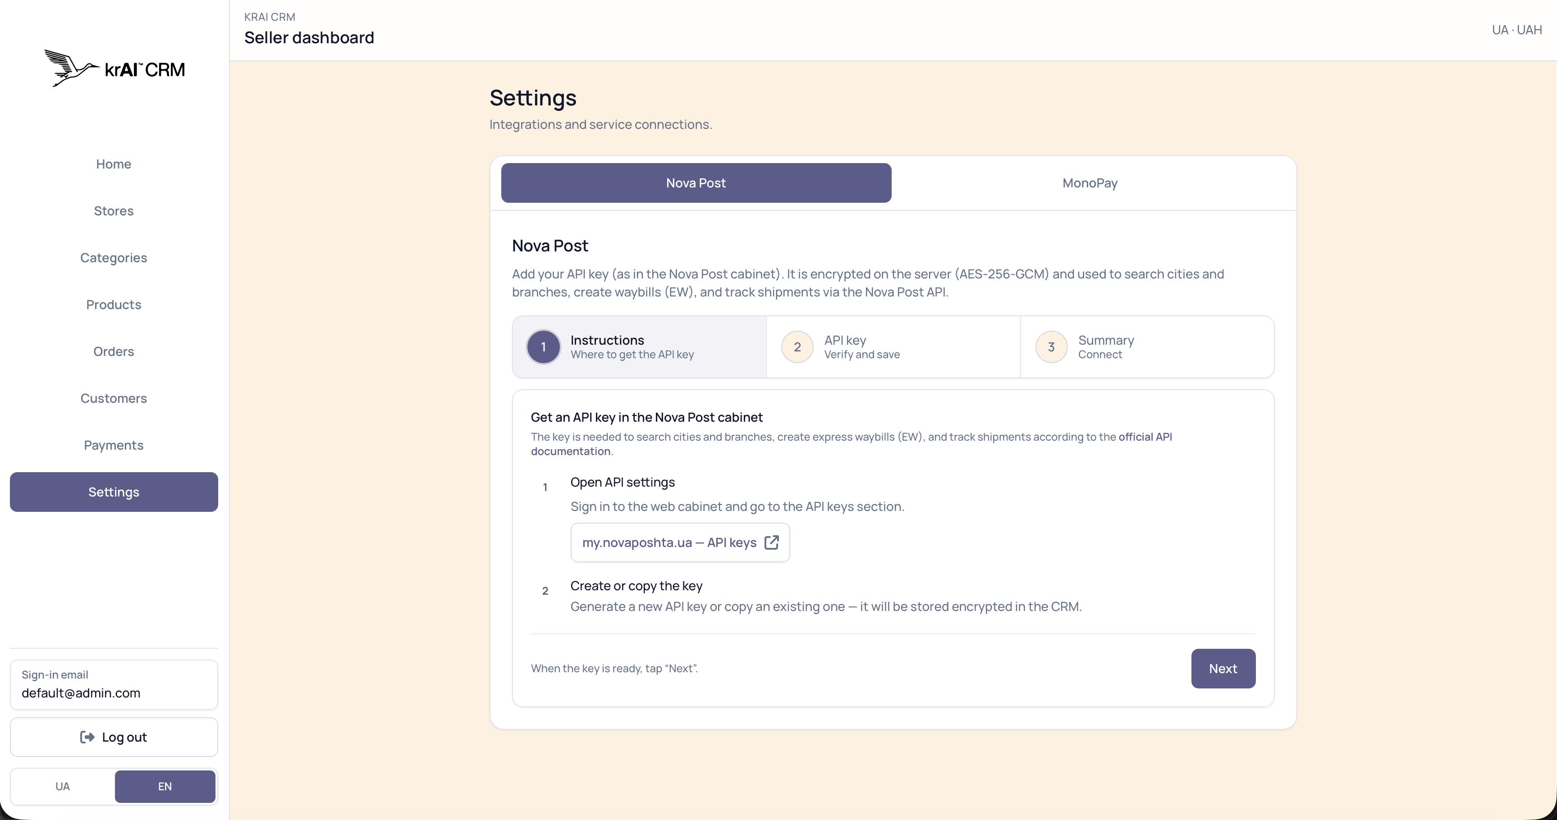The height and width of the screenshot is (820, 1557).
Task: Click the Sign-in email field
Action: pos(114,685)
